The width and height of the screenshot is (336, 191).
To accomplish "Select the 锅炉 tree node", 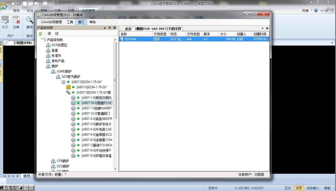I will [x=55, y=66].
